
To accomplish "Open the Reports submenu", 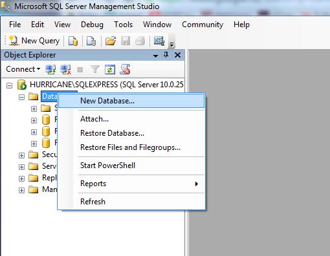I will pos(131,184).
